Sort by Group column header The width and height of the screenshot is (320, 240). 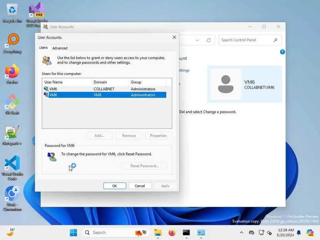point(147,82)
